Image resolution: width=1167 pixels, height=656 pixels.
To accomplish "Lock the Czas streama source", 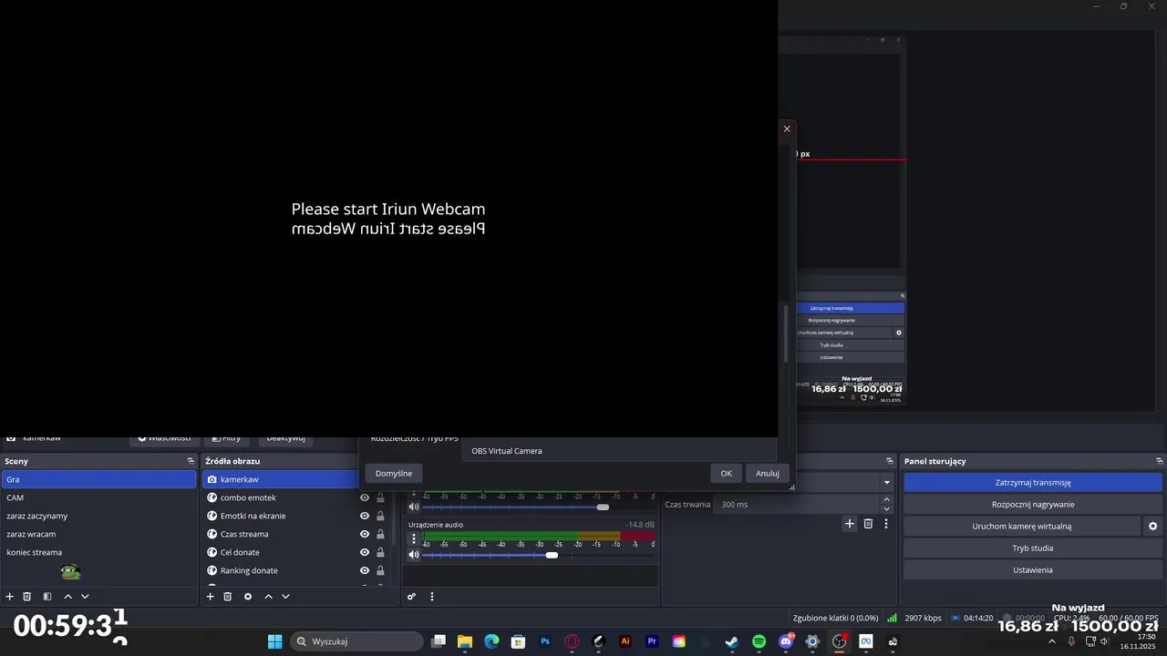I will tap(380, 534).
